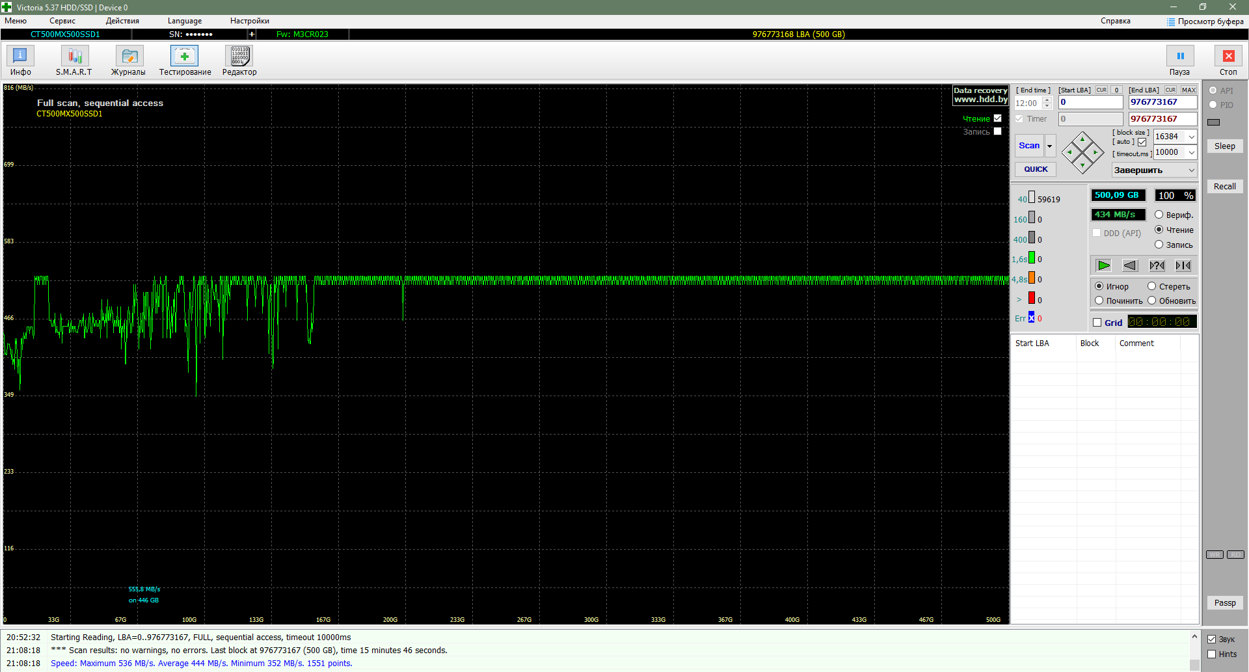Open the Сервис menu

coord(62,21)
